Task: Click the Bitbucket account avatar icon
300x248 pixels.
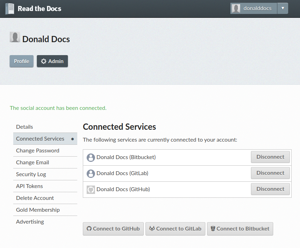Action: click(x=90, y=157)
